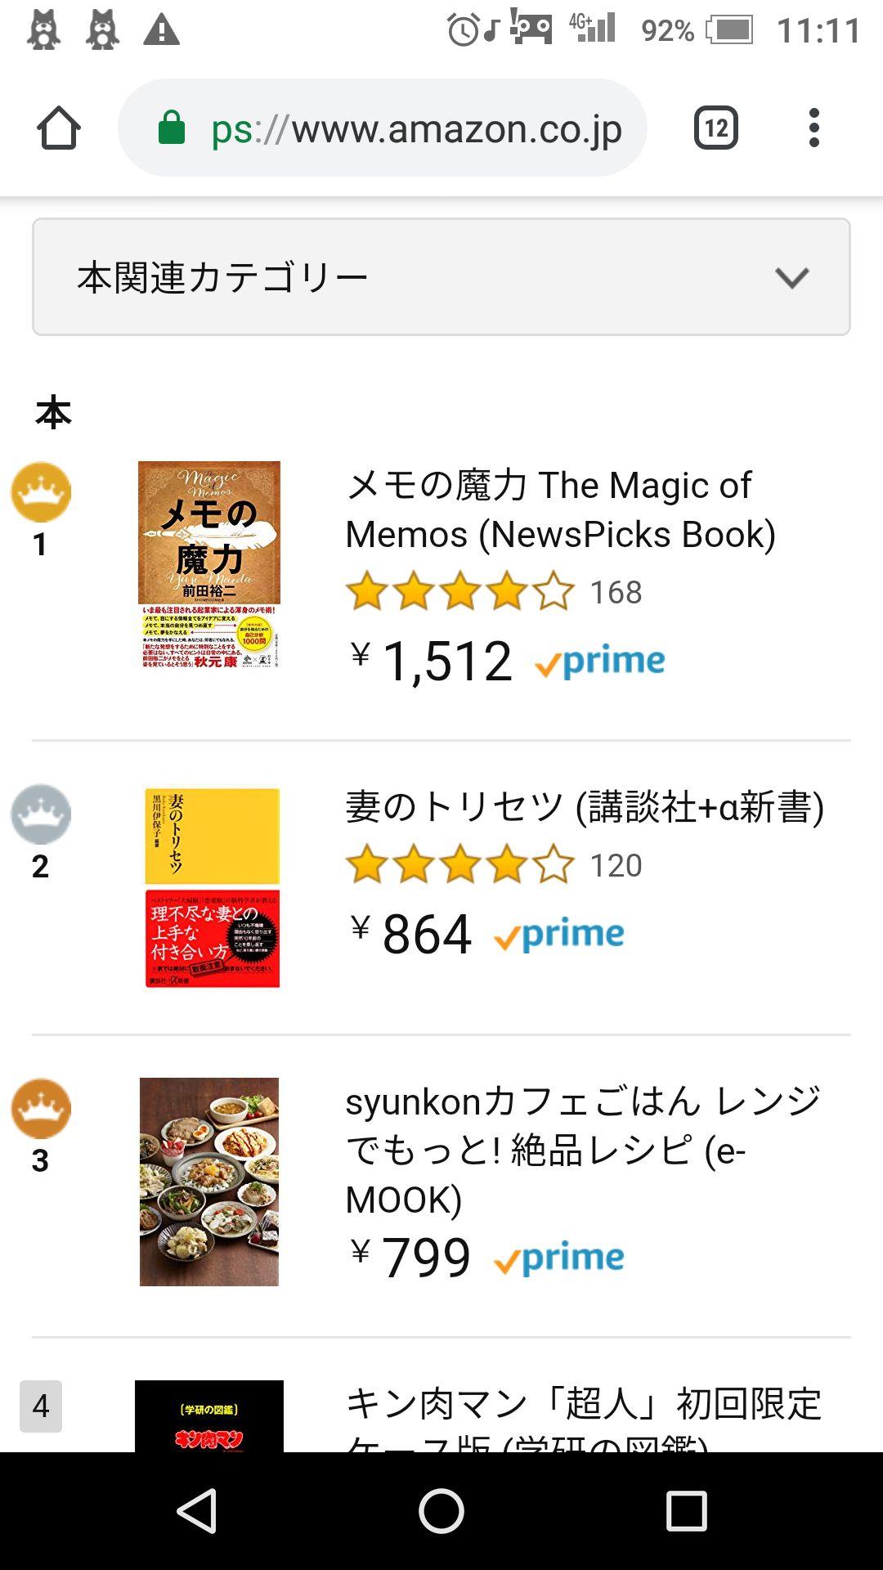
Task: Tap the green padlock security icon
Action: (172, 128)
